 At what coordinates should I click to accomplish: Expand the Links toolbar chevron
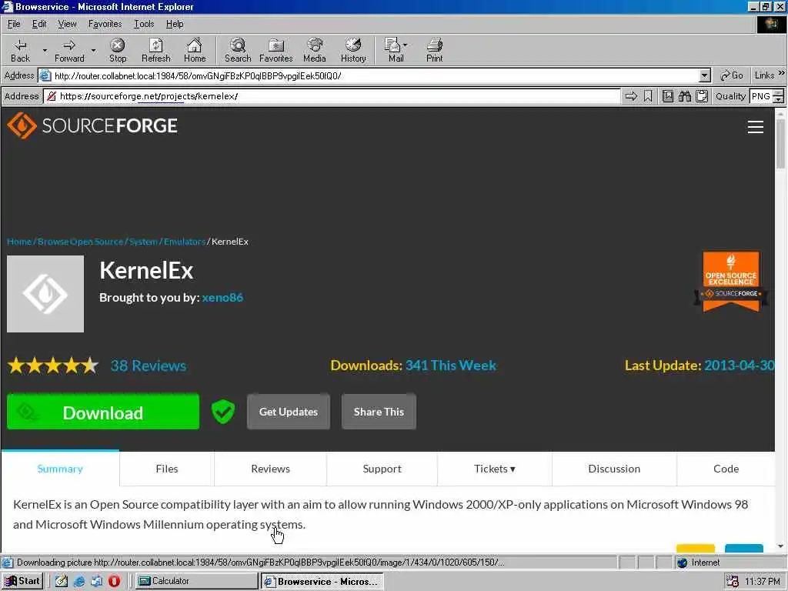tap(781, 73)
